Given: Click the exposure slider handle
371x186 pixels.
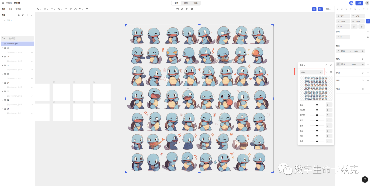Looking at the screenshot, I should click(x=317, y=105).
